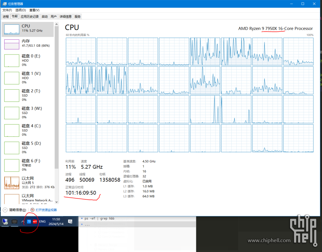Viewport: 322px width, 252px height.
Task: Click the Task Manager title bar icon
Action: tap(5, 4)
